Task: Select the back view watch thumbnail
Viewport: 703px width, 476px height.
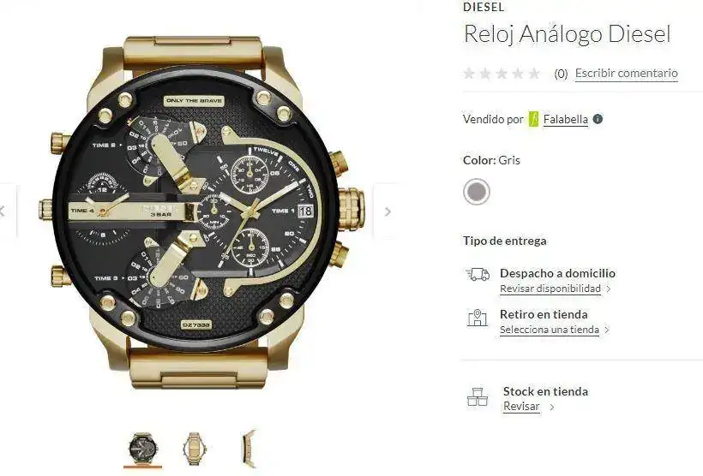Action: (x=194, y=449)
